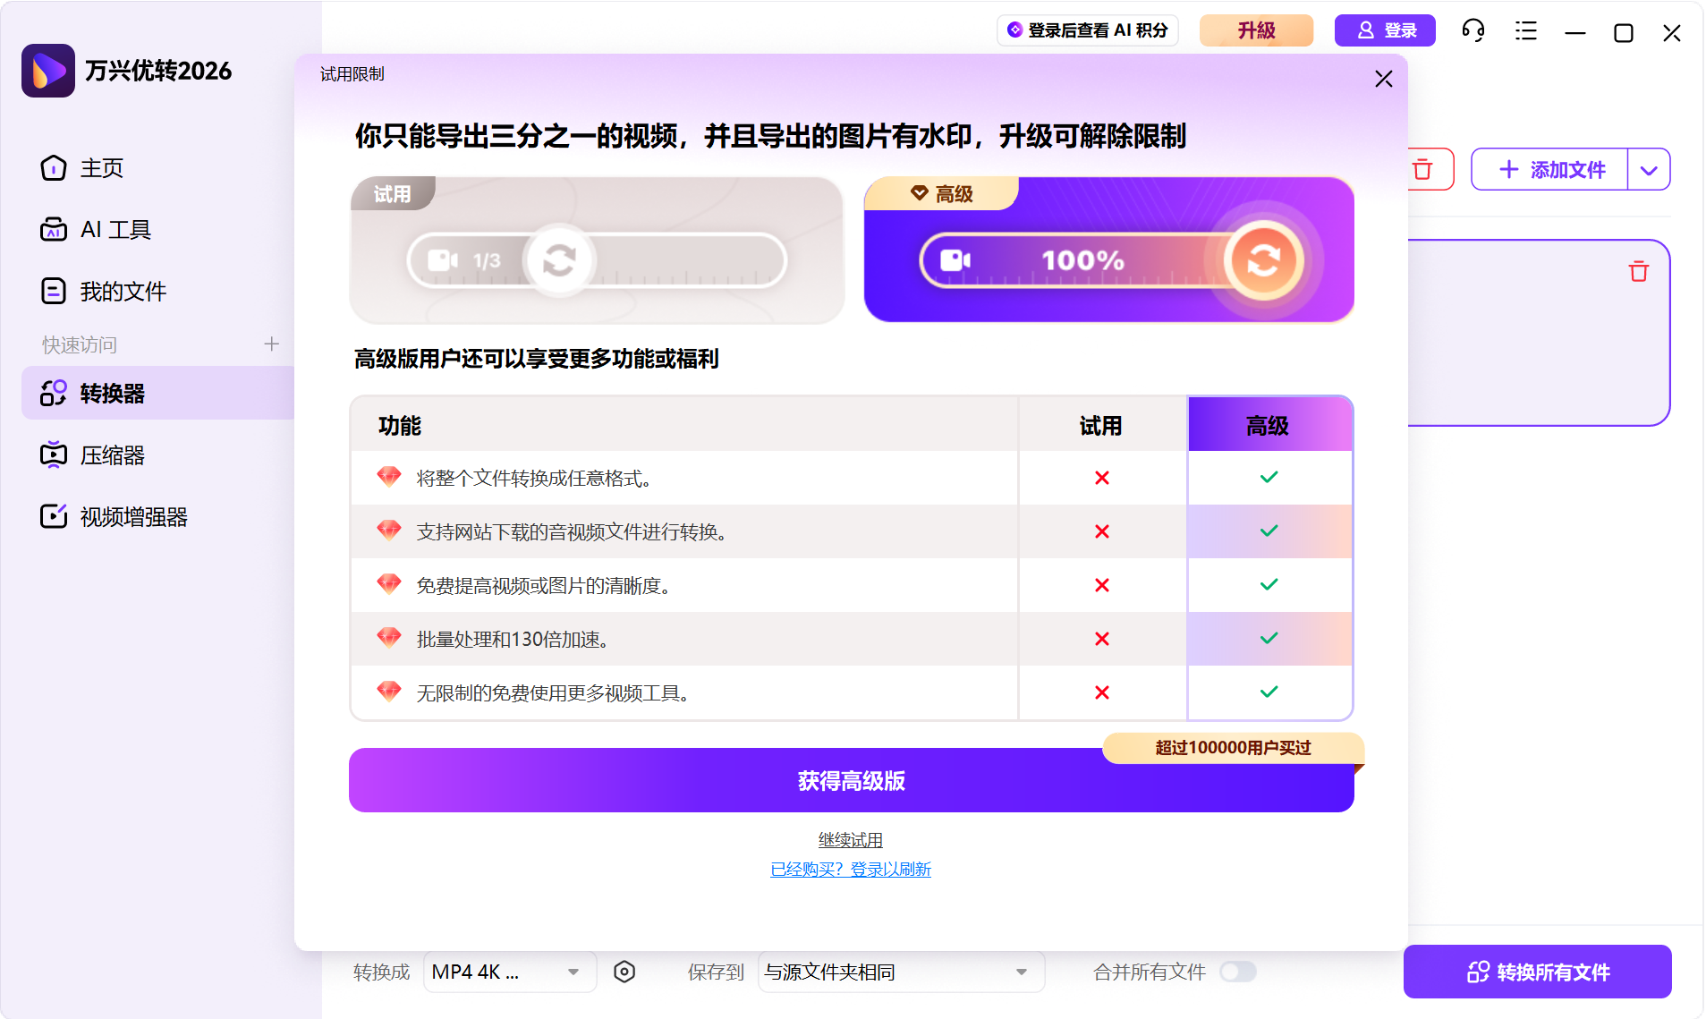Open 我的文件 from the sidebar
The width and height of the screenshot is (1706, 1019).
pos(53,291)
